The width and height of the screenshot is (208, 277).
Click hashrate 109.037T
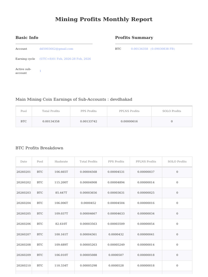61,214
